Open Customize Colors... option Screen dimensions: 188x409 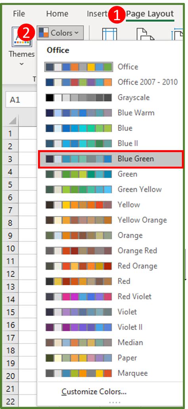coord(94,392)
